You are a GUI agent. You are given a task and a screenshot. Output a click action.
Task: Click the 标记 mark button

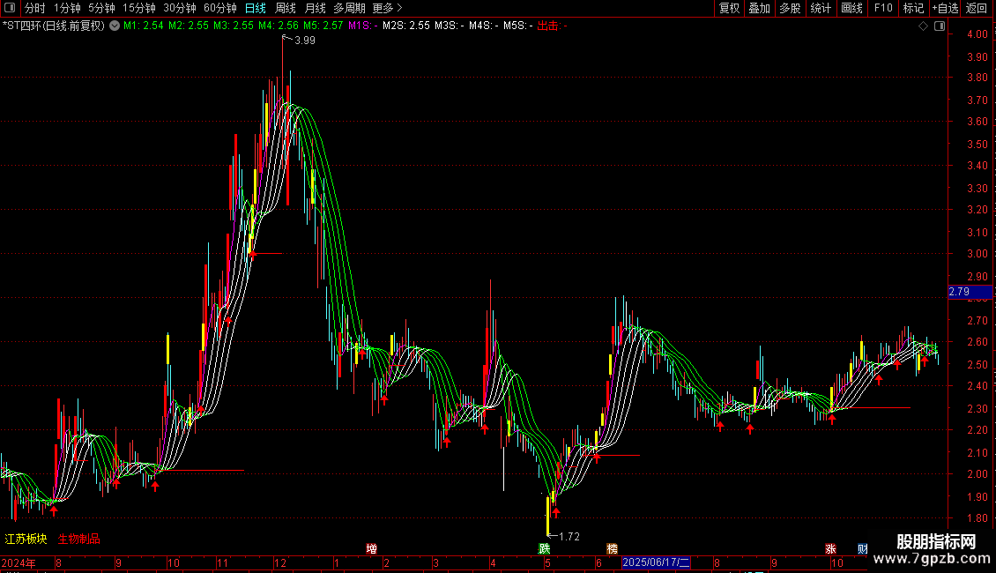(x=913, y=8)
